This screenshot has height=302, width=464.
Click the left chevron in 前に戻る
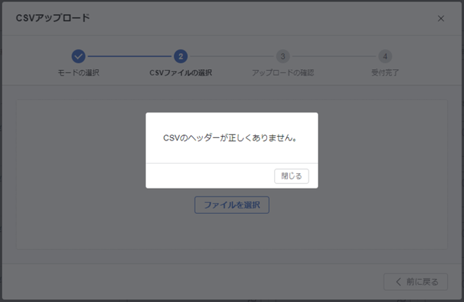pos(399,282)
